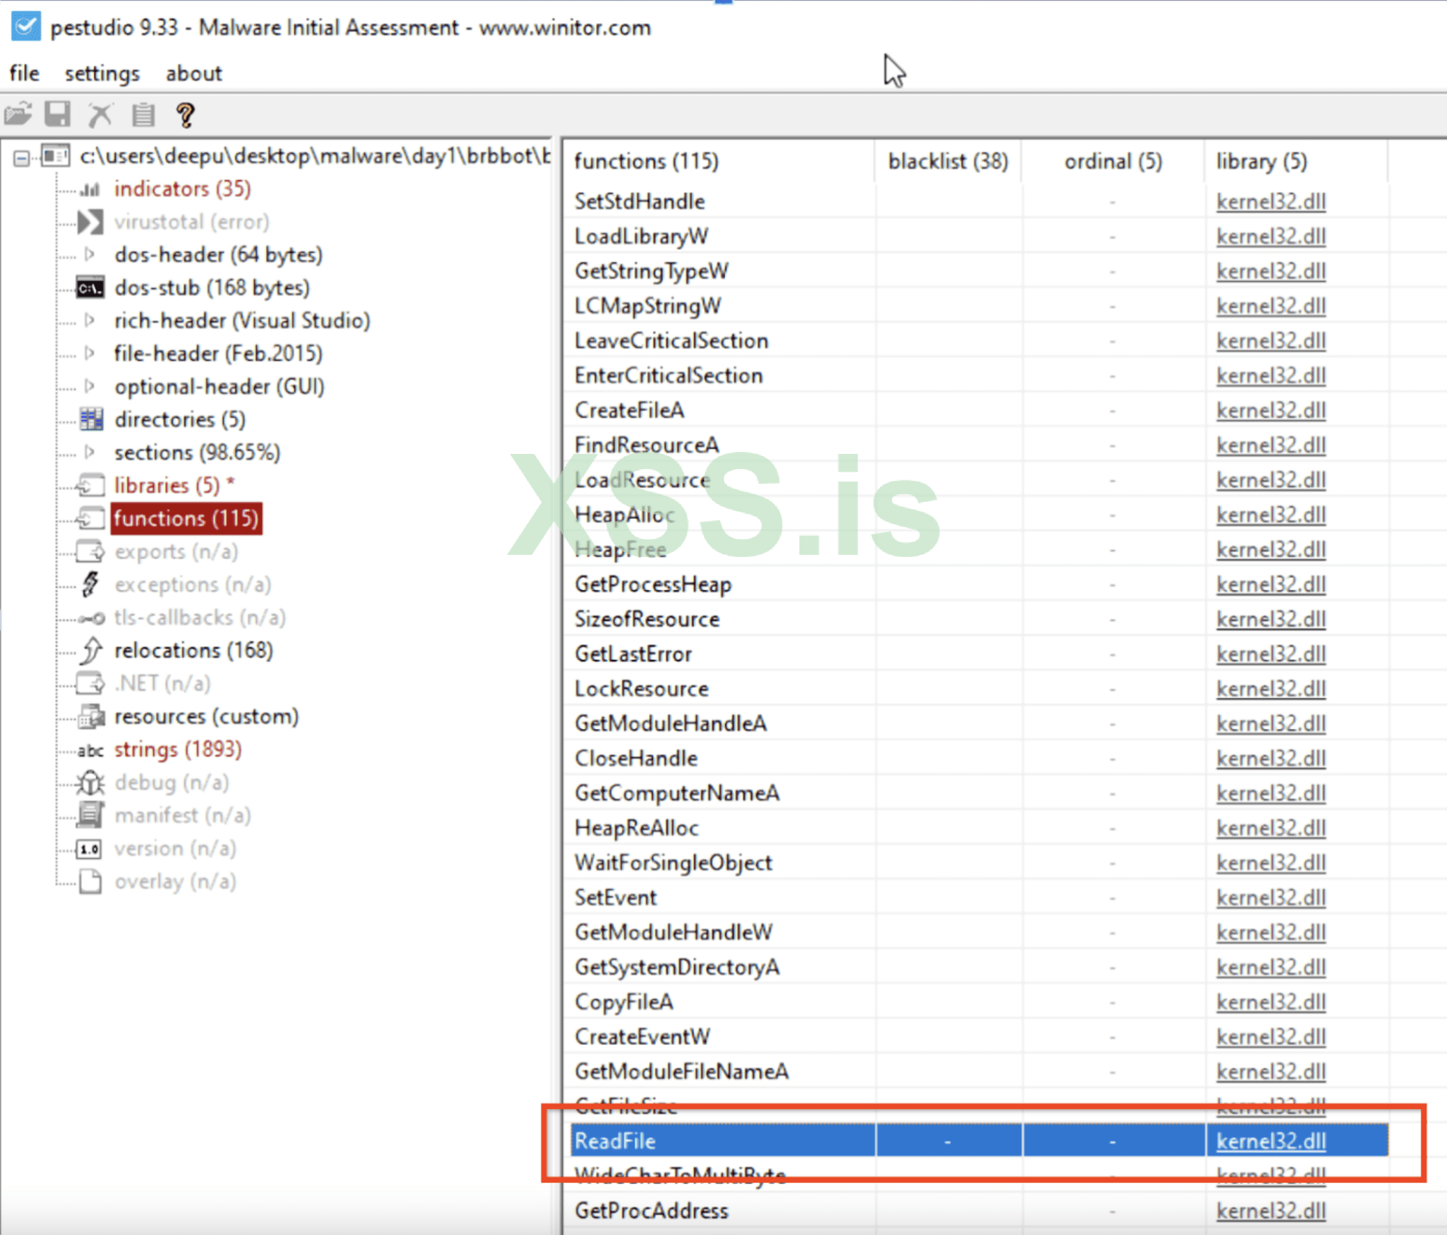The image size is (1447, 1235).
Task: Sort by the blacklist (38) column header
Action: click(x=947, y=162)
